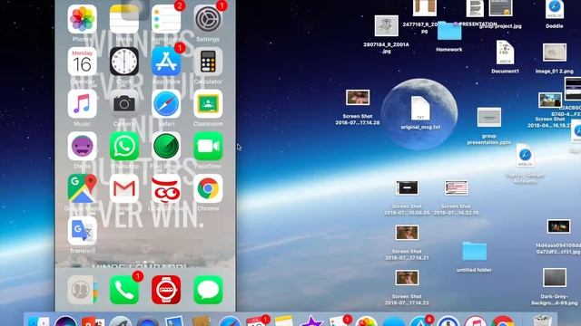
Task: Open the red watch app in iPhone dock
Action: (166, 290)
